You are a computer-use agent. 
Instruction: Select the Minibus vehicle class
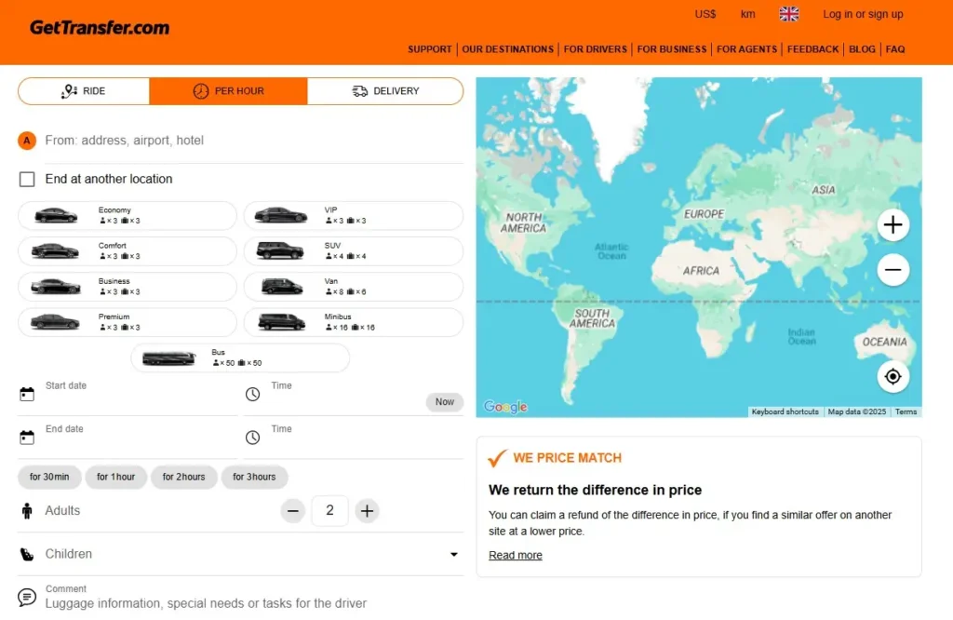click(353, 322)
